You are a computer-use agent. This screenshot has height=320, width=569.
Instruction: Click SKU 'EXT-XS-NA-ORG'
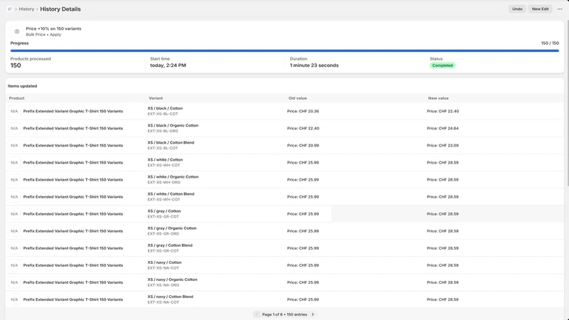164,285
